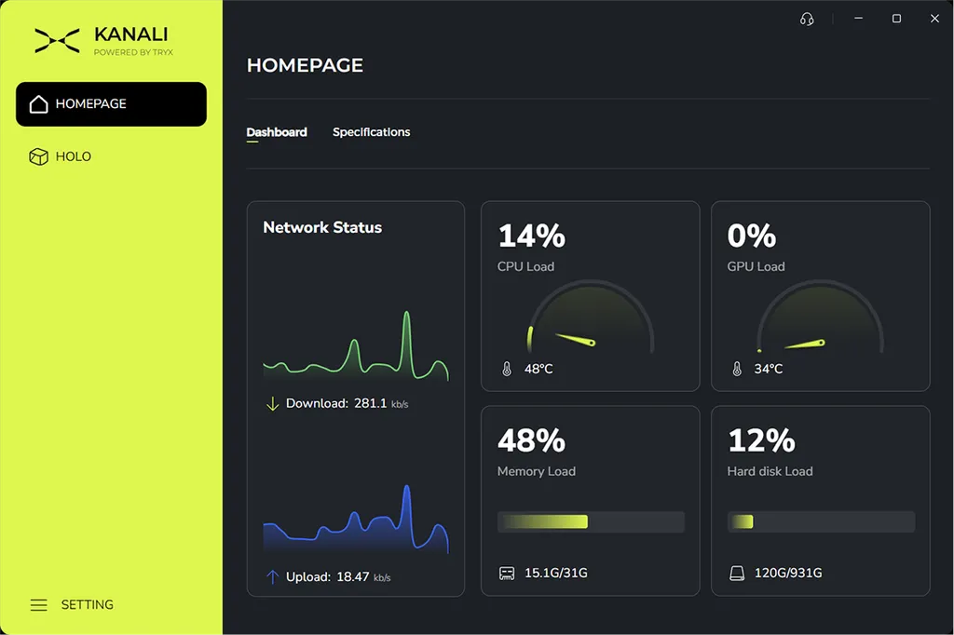
Task: Maximize the KANALI window
Action: (x=896, y=19)
